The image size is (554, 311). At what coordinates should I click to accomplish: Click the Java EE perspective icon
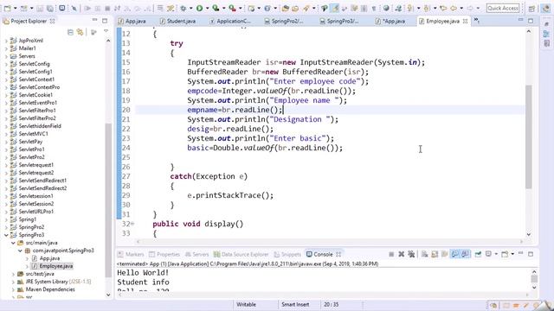click(546, 8)
